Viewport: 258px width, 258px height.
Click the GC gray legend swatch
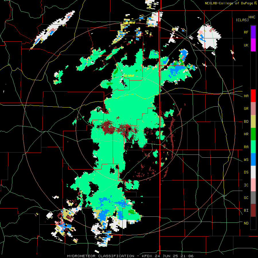click(x=253, y=198)
